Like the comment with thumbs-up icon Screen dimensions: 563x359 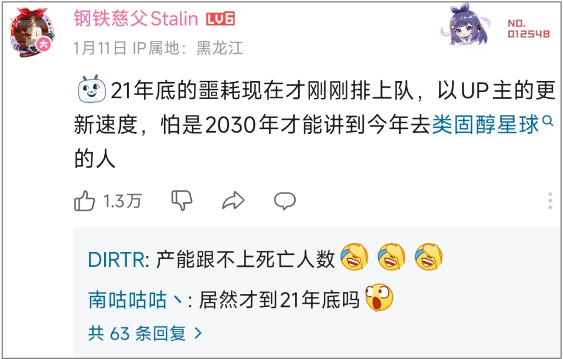coord(84,201)
